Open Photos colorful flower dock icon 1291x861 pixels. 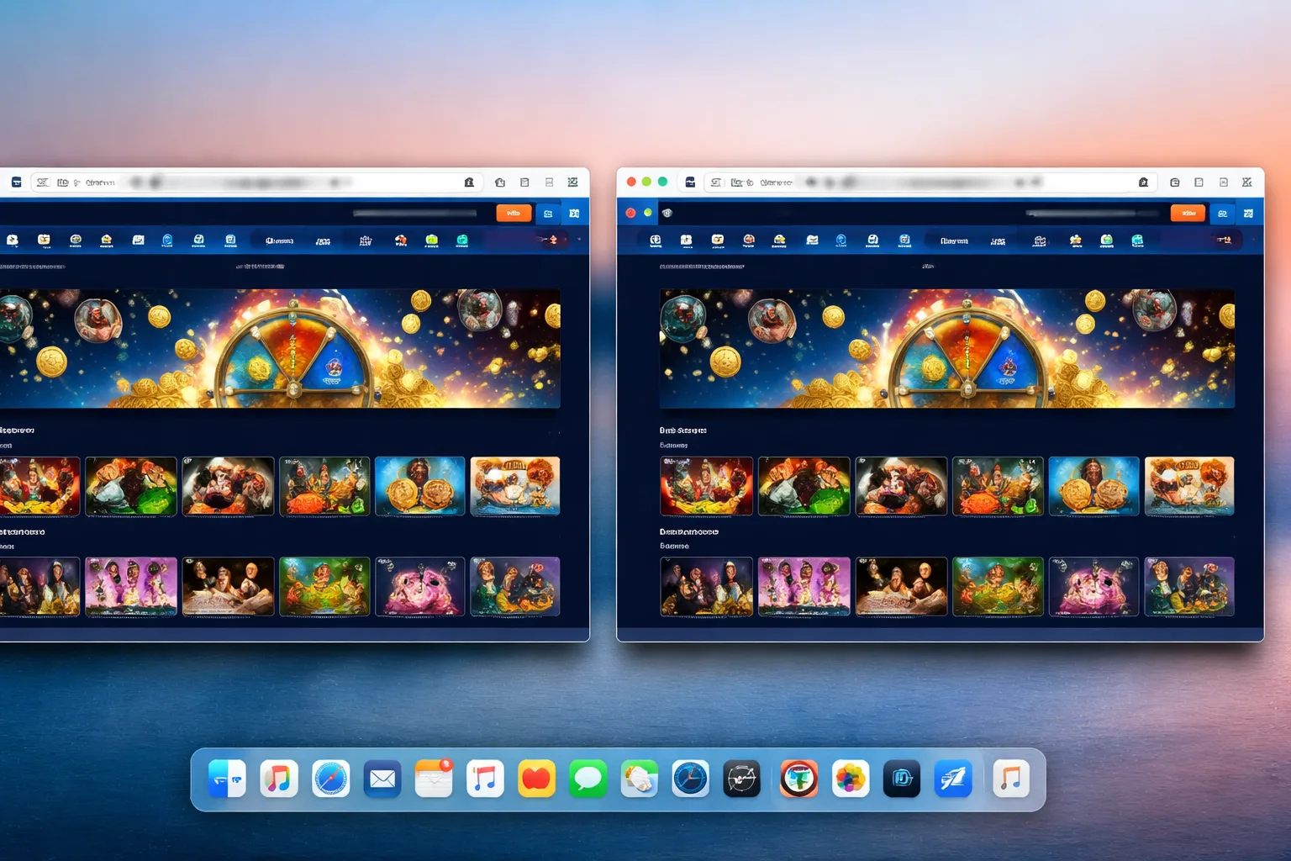tap(850, 779)
